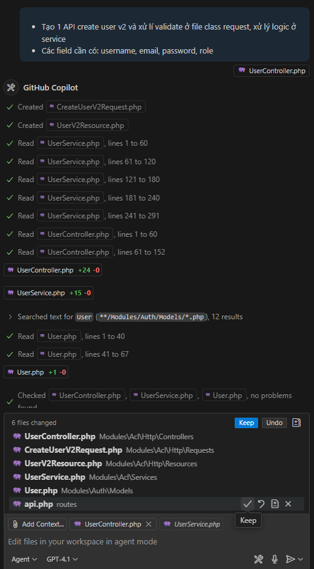Screen dimensions: 314x569
Task: Remove api.php from changed files list
Action: coord(288,504)
